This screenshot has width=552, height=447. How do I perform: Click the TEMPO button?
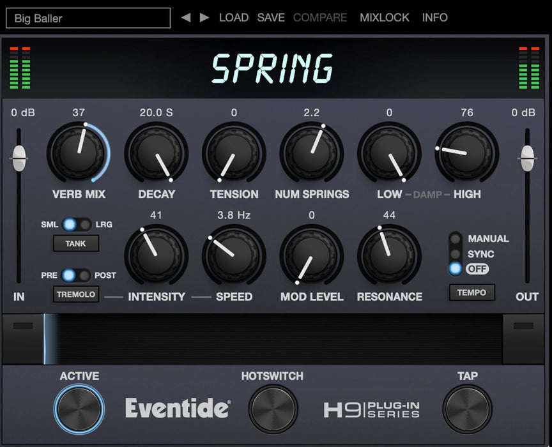tap(471, 292)
